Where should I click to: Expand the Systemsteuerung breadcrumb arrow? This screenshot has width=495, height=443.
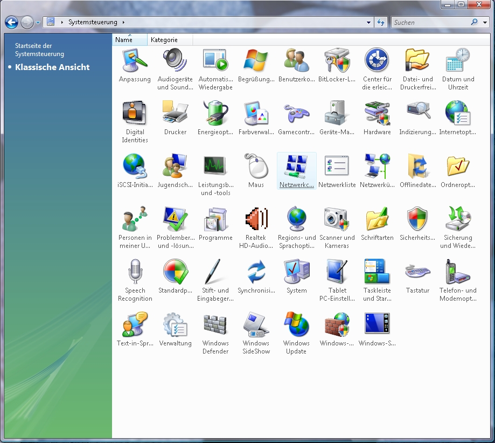click(123, 23)
